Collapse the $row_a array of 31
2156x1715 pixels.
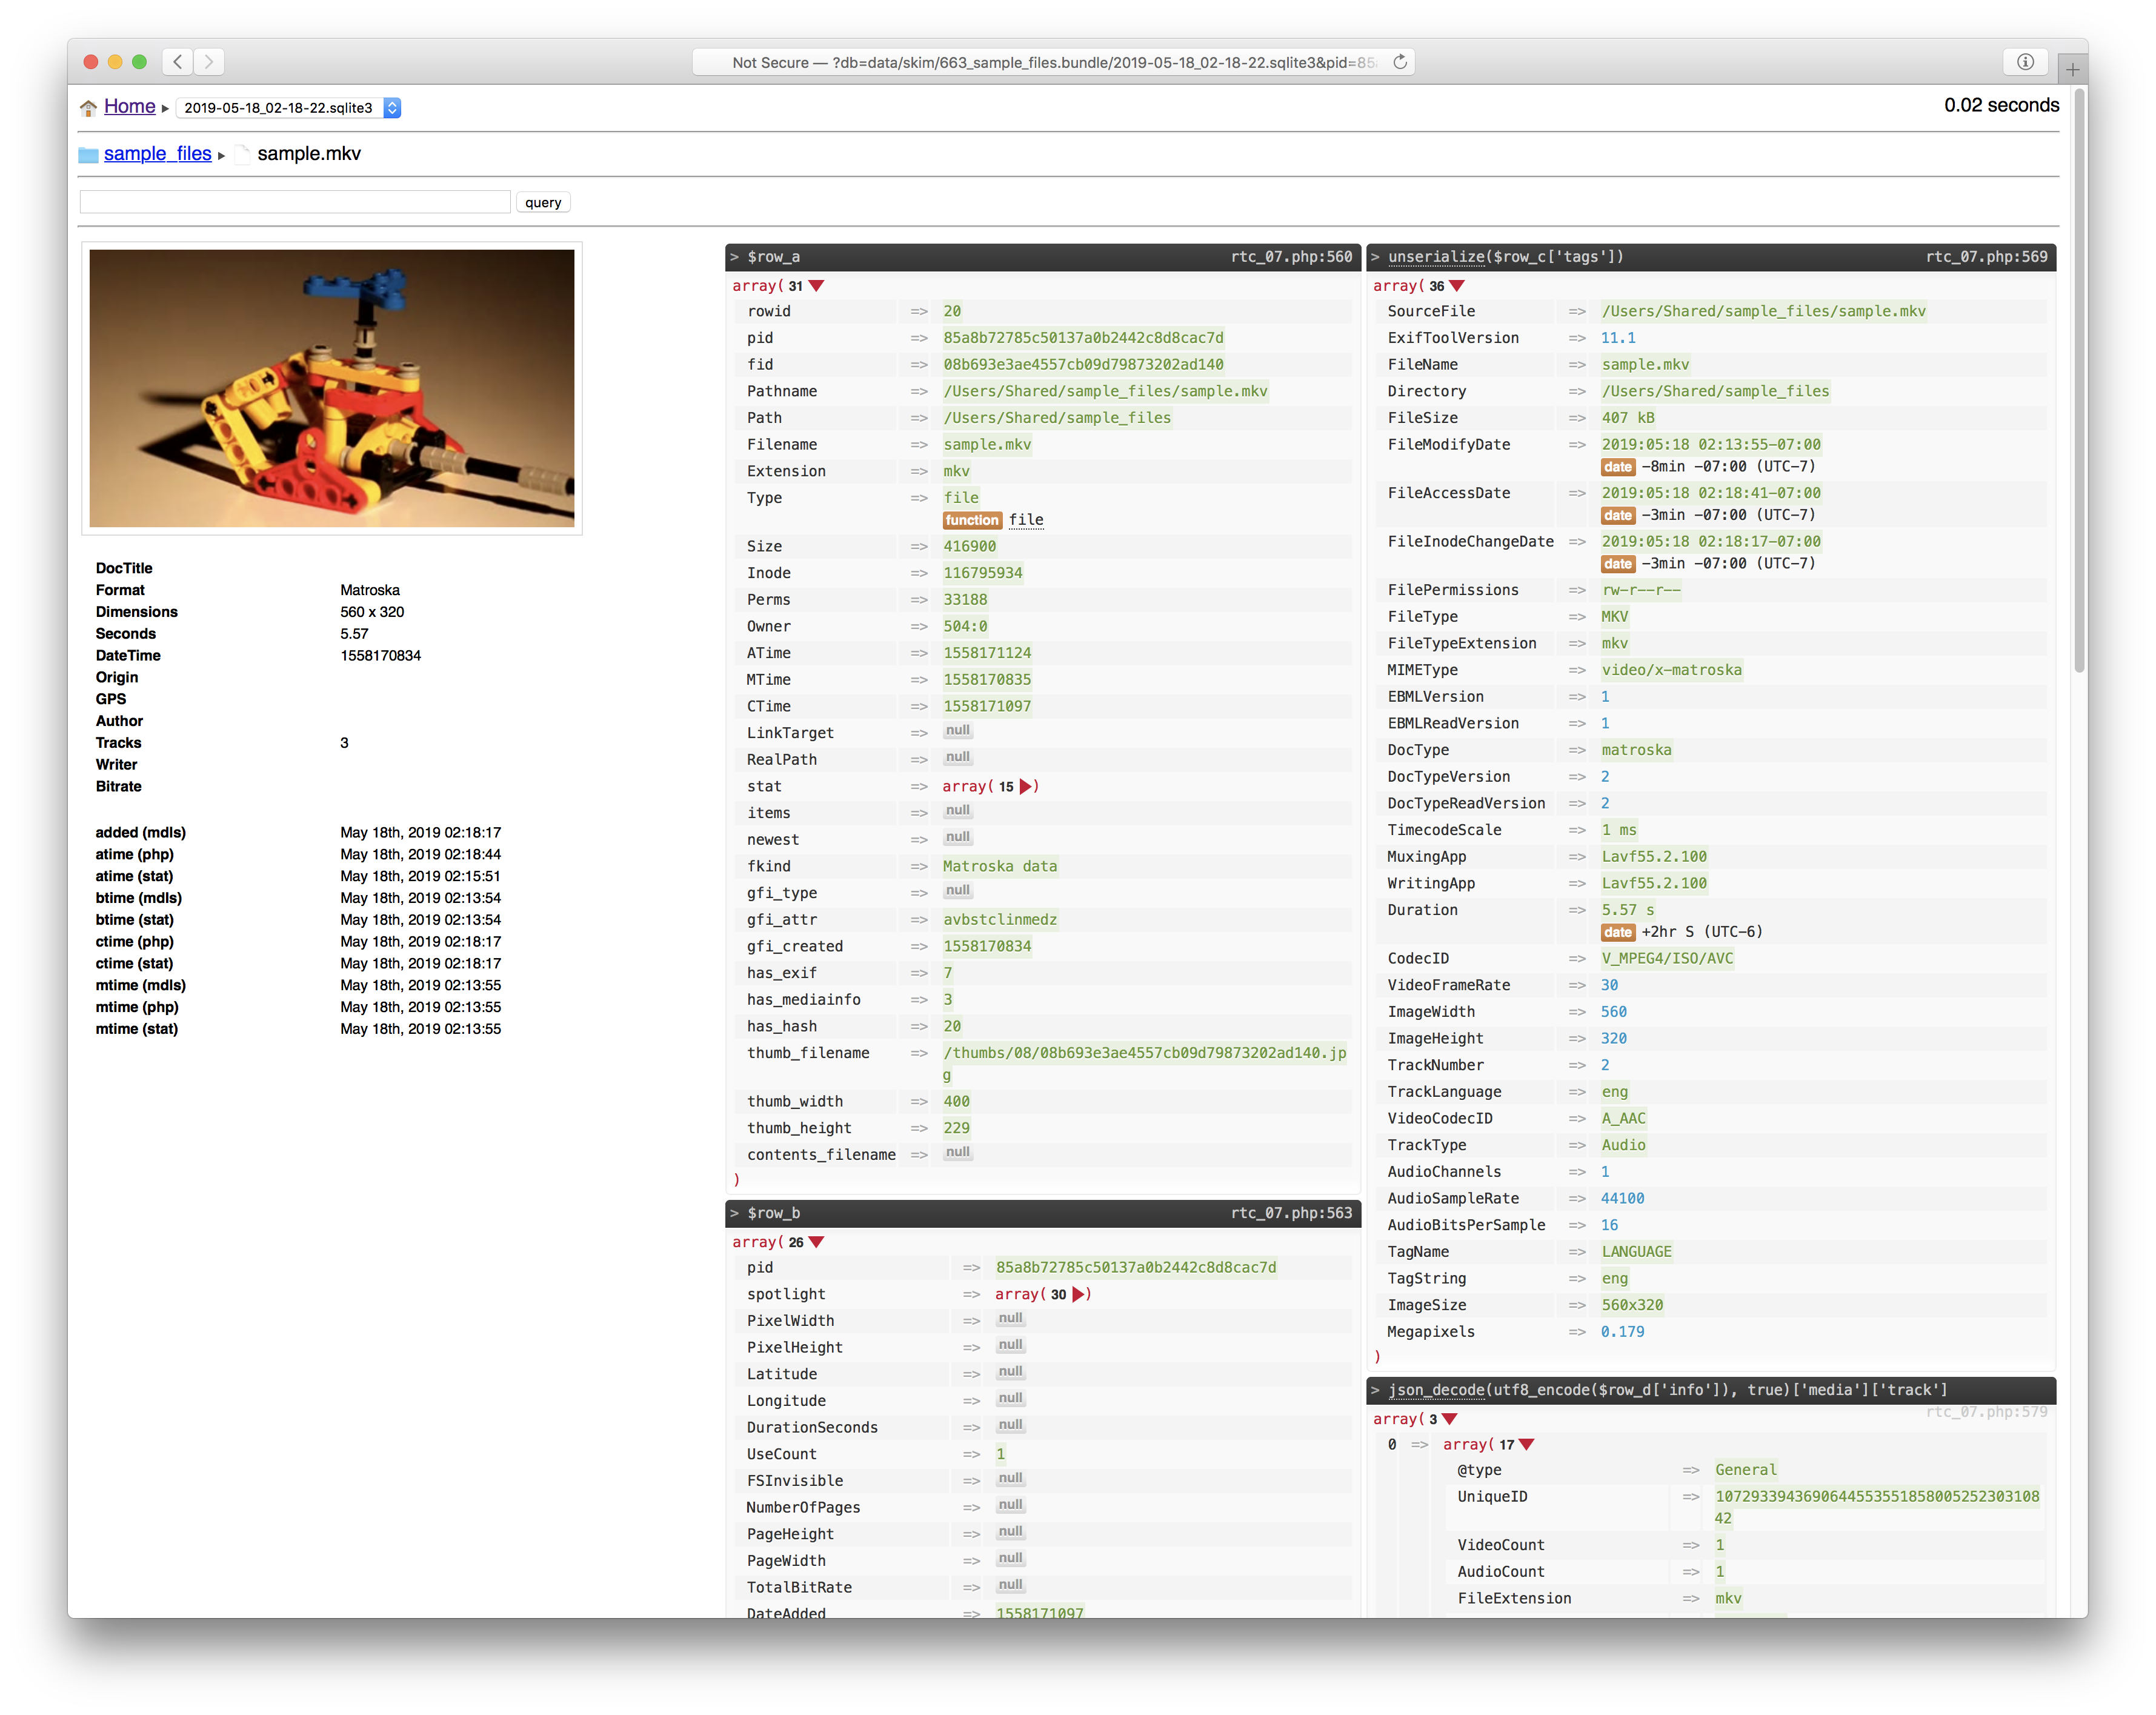pyautogui.click(x=816, y=286)
